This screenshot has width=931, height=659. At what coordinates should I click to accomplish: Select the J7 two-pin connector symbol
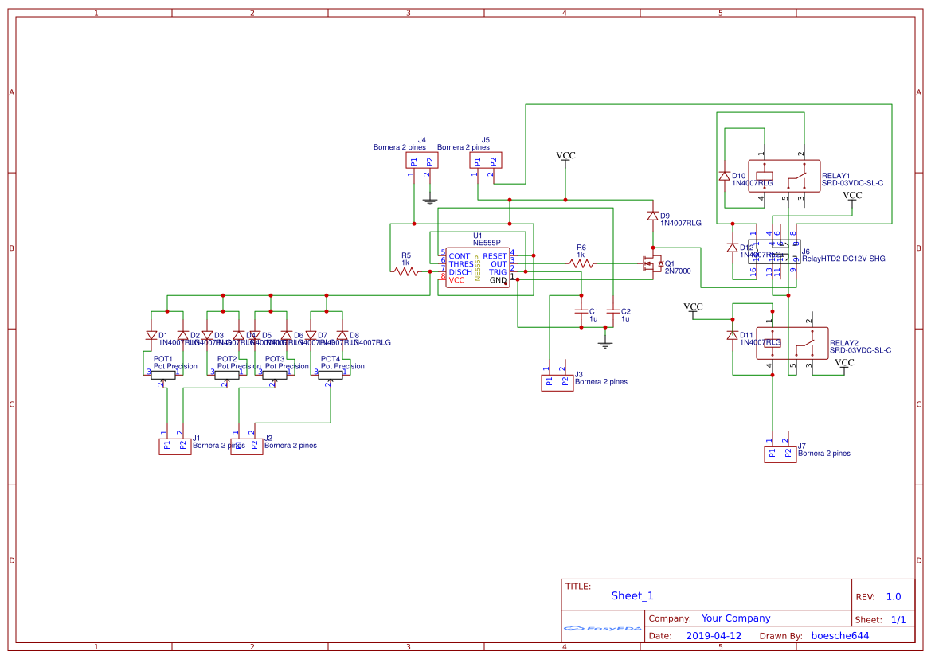tap(780, 454)
